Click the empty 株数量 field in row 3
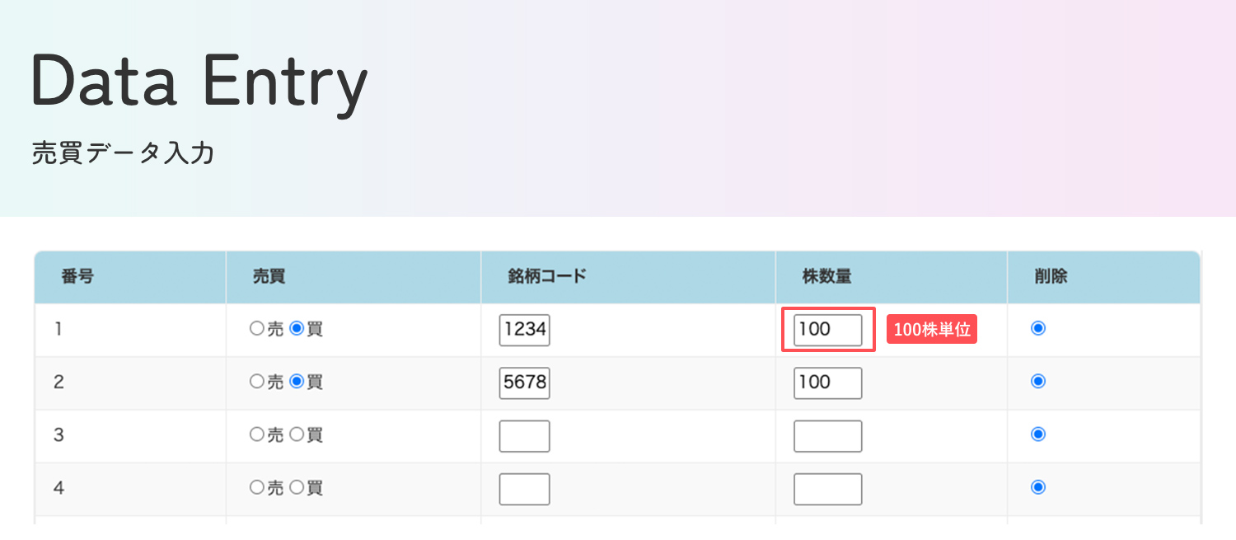The width and height of the screenshot is (1236, 540). pyautogui.click(x=827, y=436)
